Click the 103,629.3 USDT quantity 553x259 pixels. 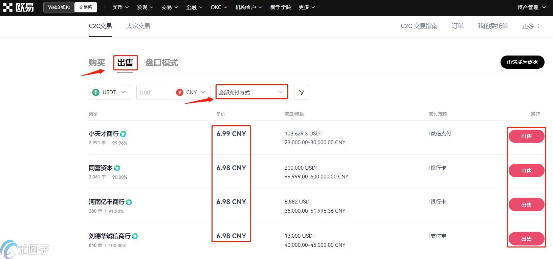click(x=304, y=134)
